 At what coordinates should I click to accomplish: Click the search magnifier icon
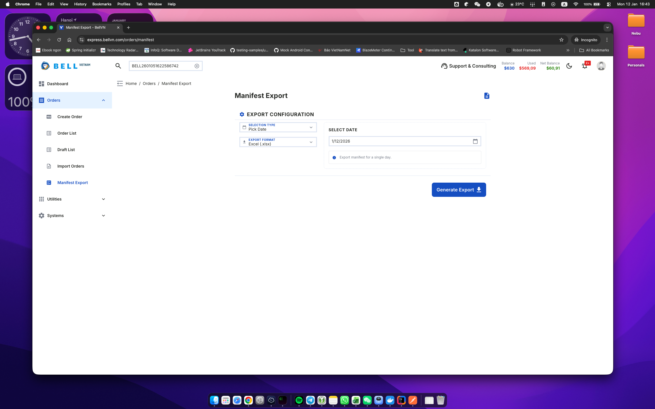(118, 66)
